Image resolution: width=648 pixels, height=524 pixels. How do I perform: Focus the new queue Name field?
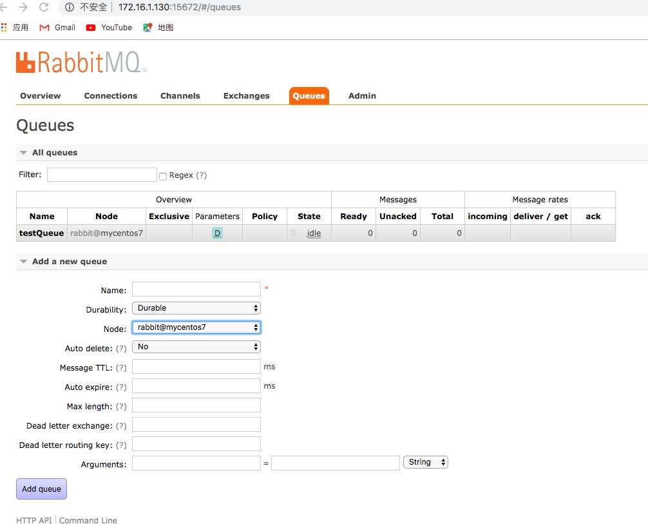click(x=196, y=289)
